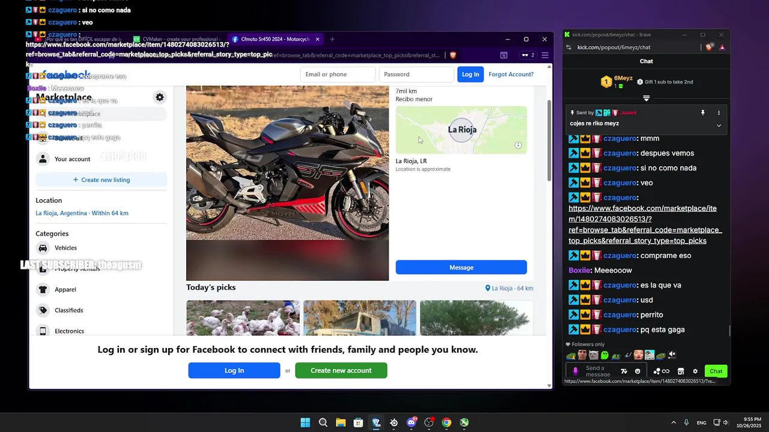Image resolution: width=769 pixels, height=432 pixels.
Task: Open Marketplace settings gear icon
Action: coord(160,97)
